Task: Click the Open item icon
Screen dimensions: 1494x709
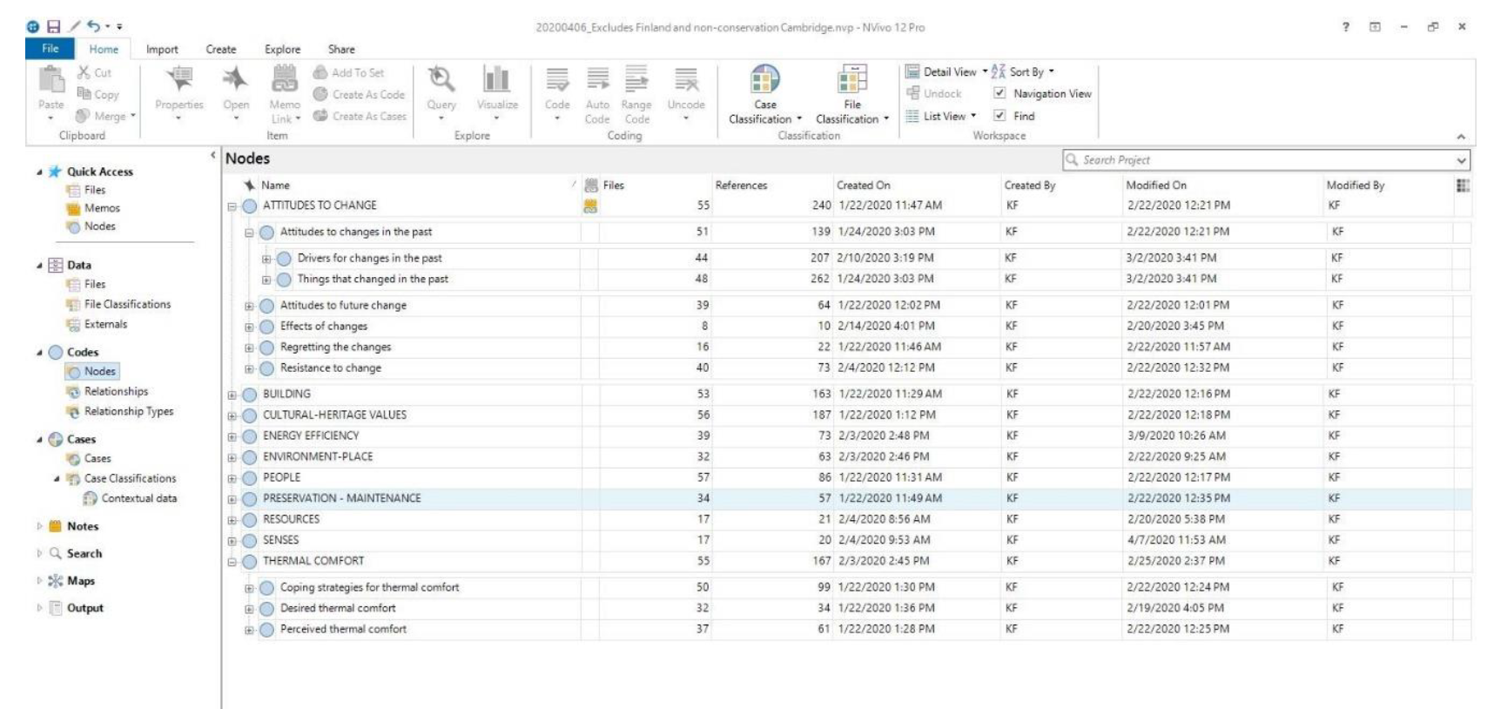Action: tap(235, 80)
